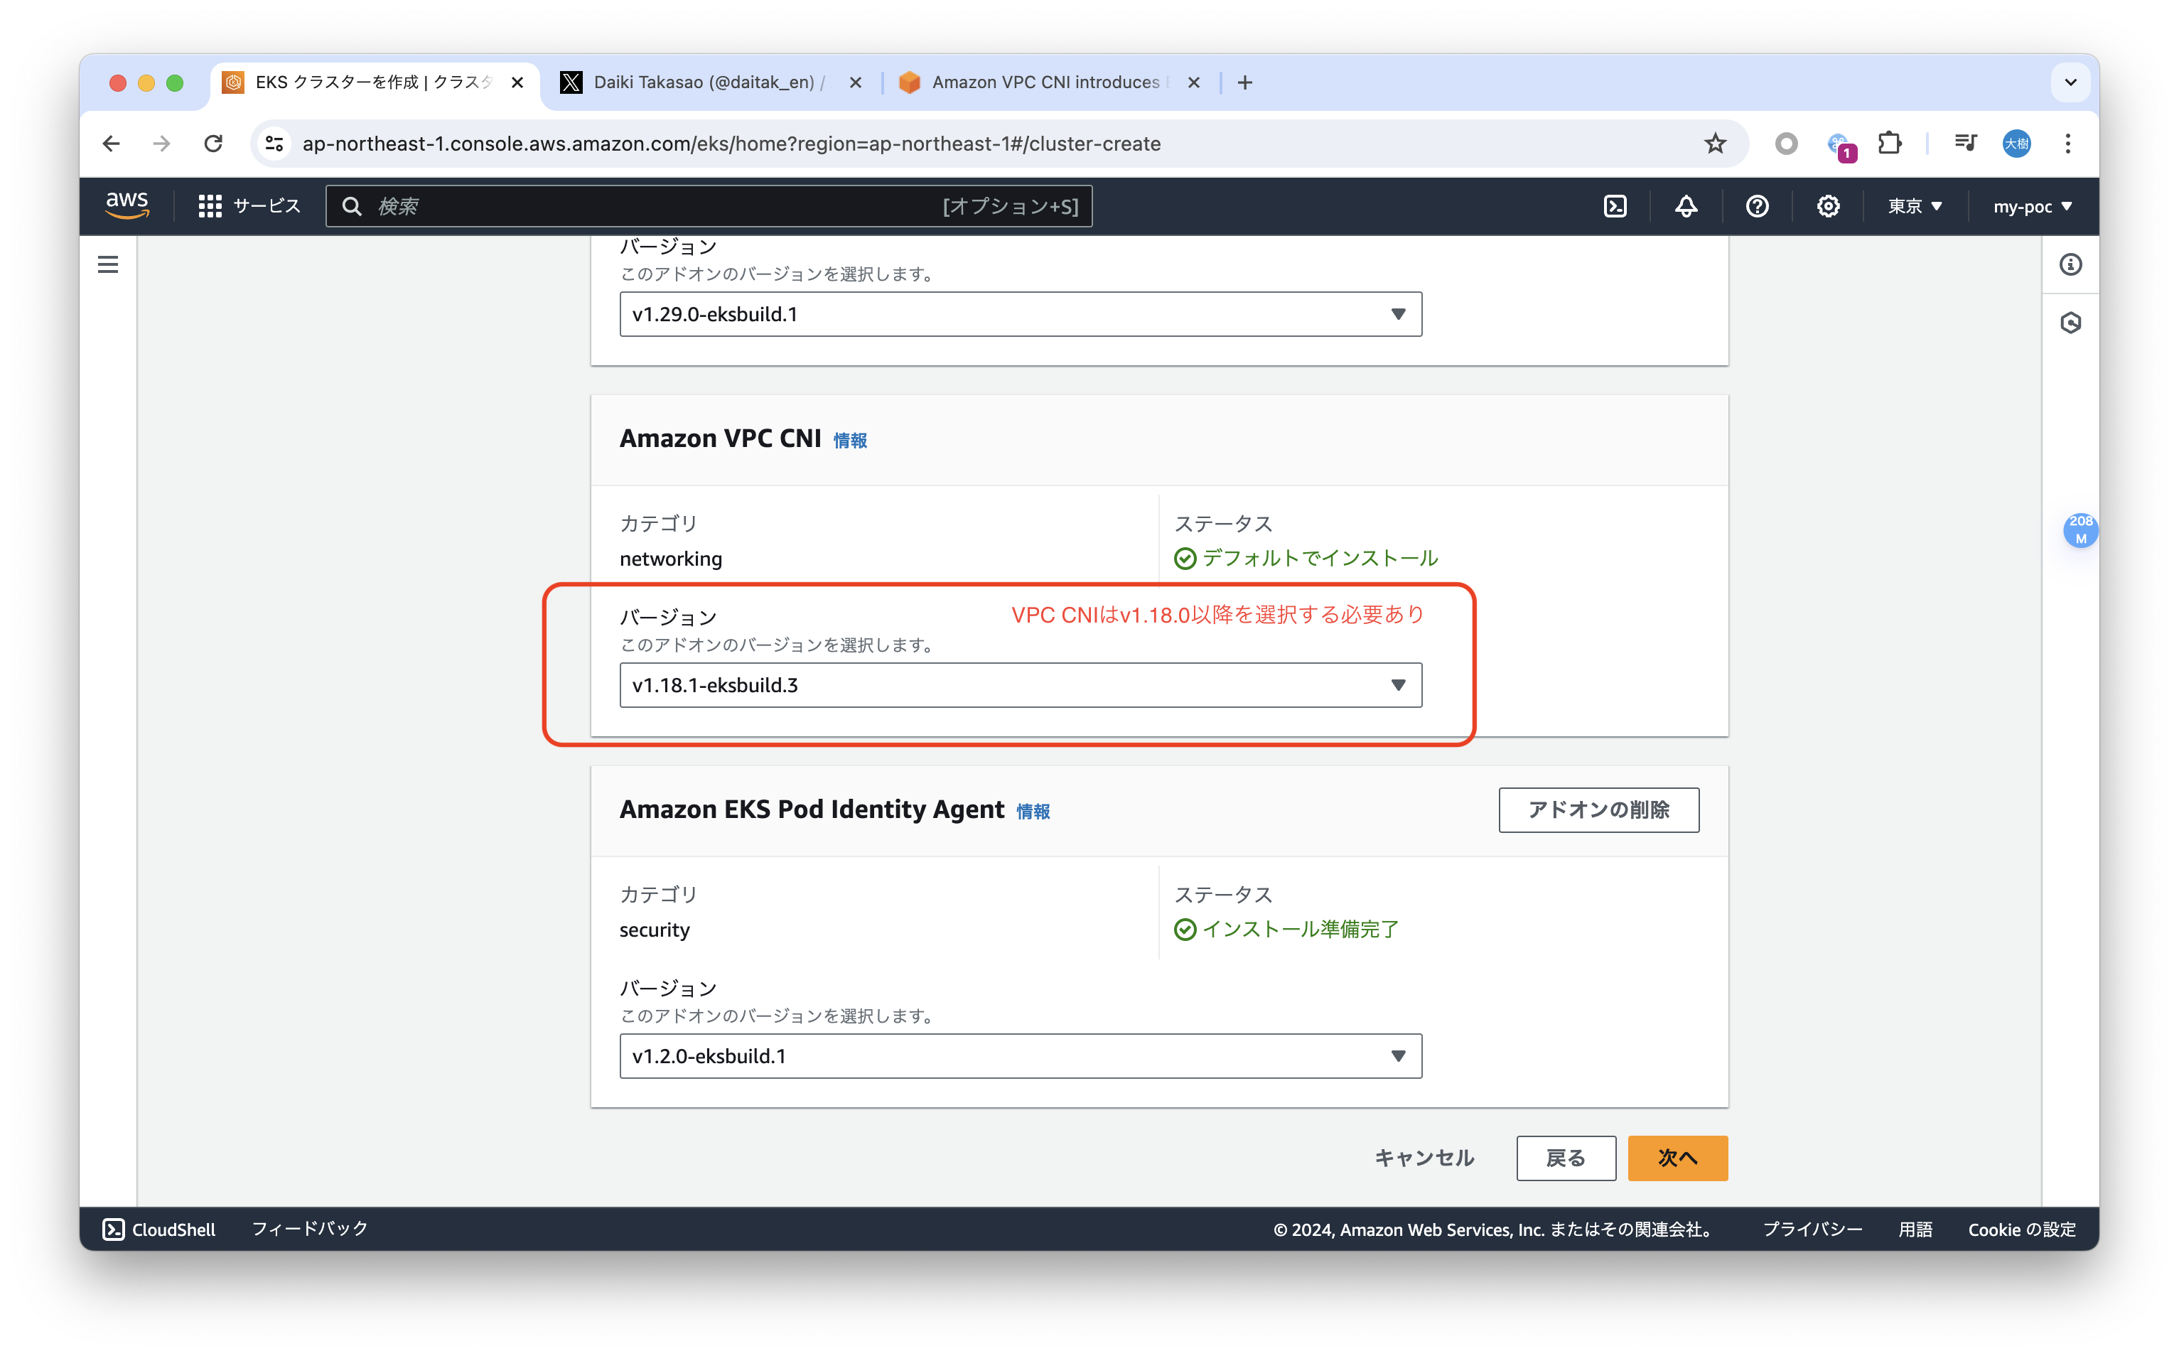Viewport: 2179px width, 1356px height.
Task: Open the AWS settings gear icon
Action: click(x=1827, y=205)
